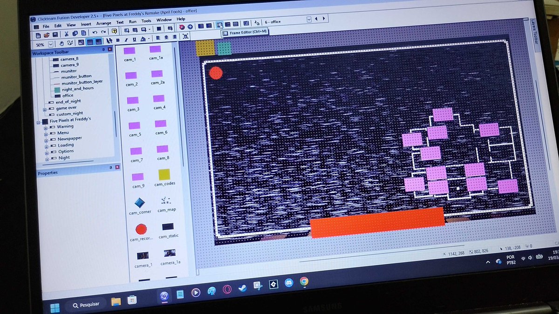
Task: Select the cam_codes yellow object
Action: coord(164,174)
